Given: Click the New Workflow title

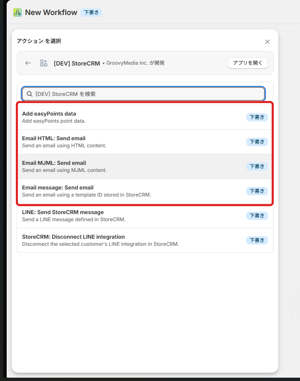Looking at the screenshot, I should (51, 13).
